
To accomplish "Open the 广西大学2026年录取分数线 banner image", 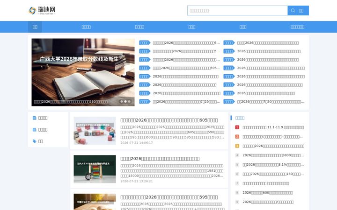I will point(83,72).
